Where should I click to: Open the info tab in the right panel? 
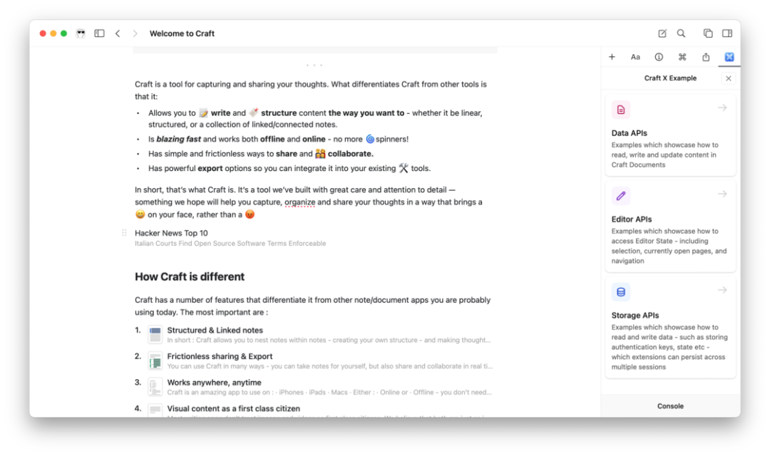[x=659, y=57]
